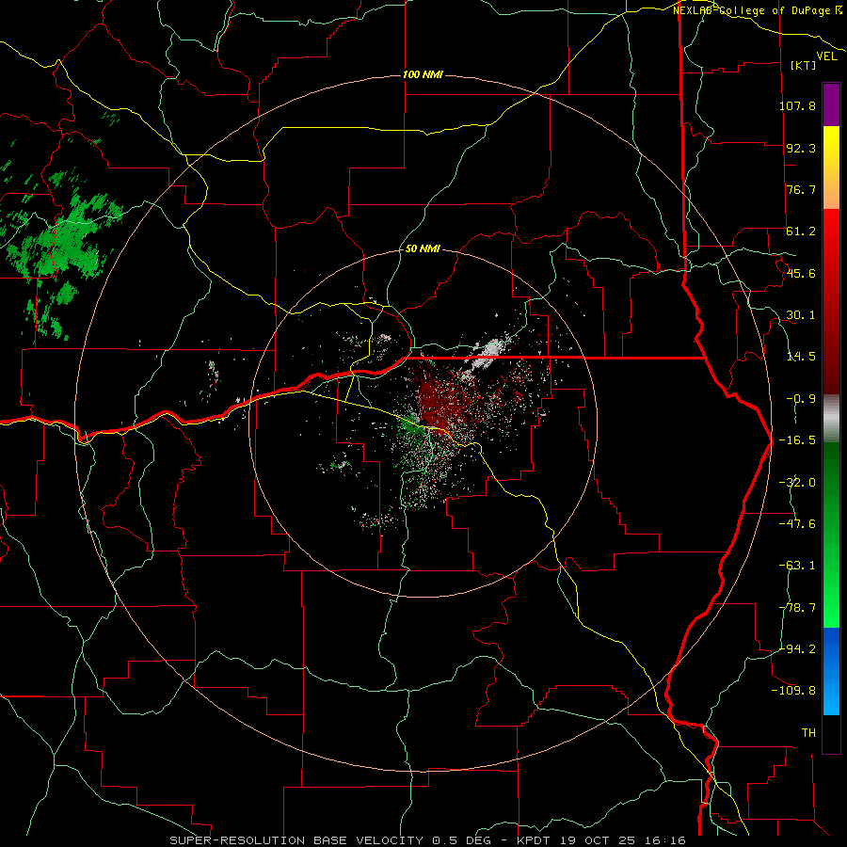Pick the red segment of the velocity scale
847x847 pixels.
[831, 301]
